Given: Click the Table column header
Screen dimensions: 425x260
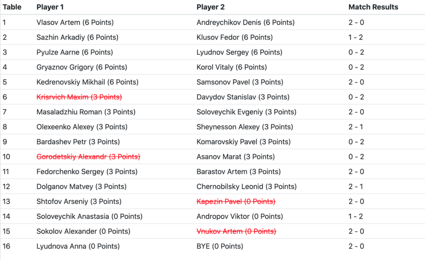Looking at the screenshot, I should (12, 7).
